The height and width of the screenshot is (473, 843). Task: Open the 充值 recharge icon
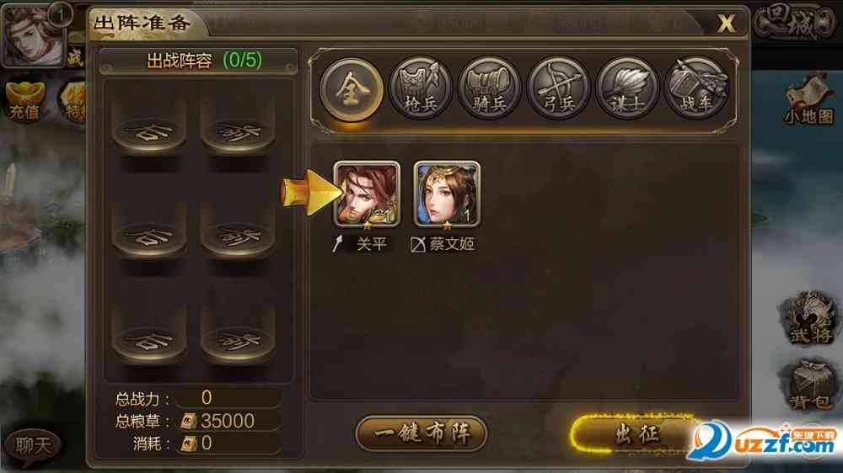pyautogui.click(x=24, y=100)
